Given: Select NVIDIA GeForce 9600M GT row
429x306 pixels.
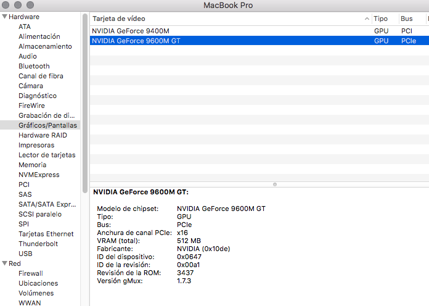Looking at the screenshot, I should tap(259, 41).
